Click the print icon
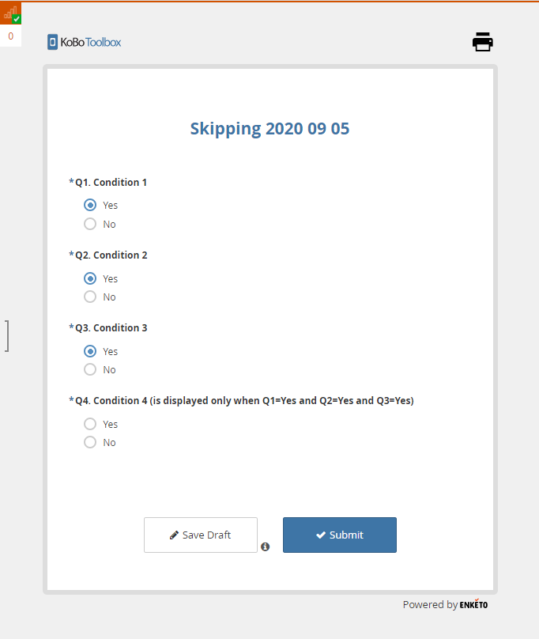This screenshot has width=539, height=639. click(x=482, y=42)
